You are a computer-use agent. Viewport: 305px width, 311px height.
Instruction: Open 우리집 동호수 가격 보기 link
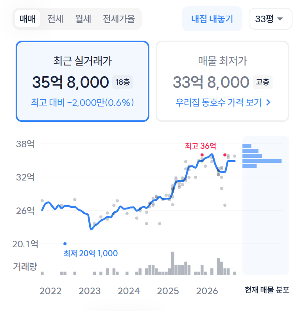click(x=223, y=102)
